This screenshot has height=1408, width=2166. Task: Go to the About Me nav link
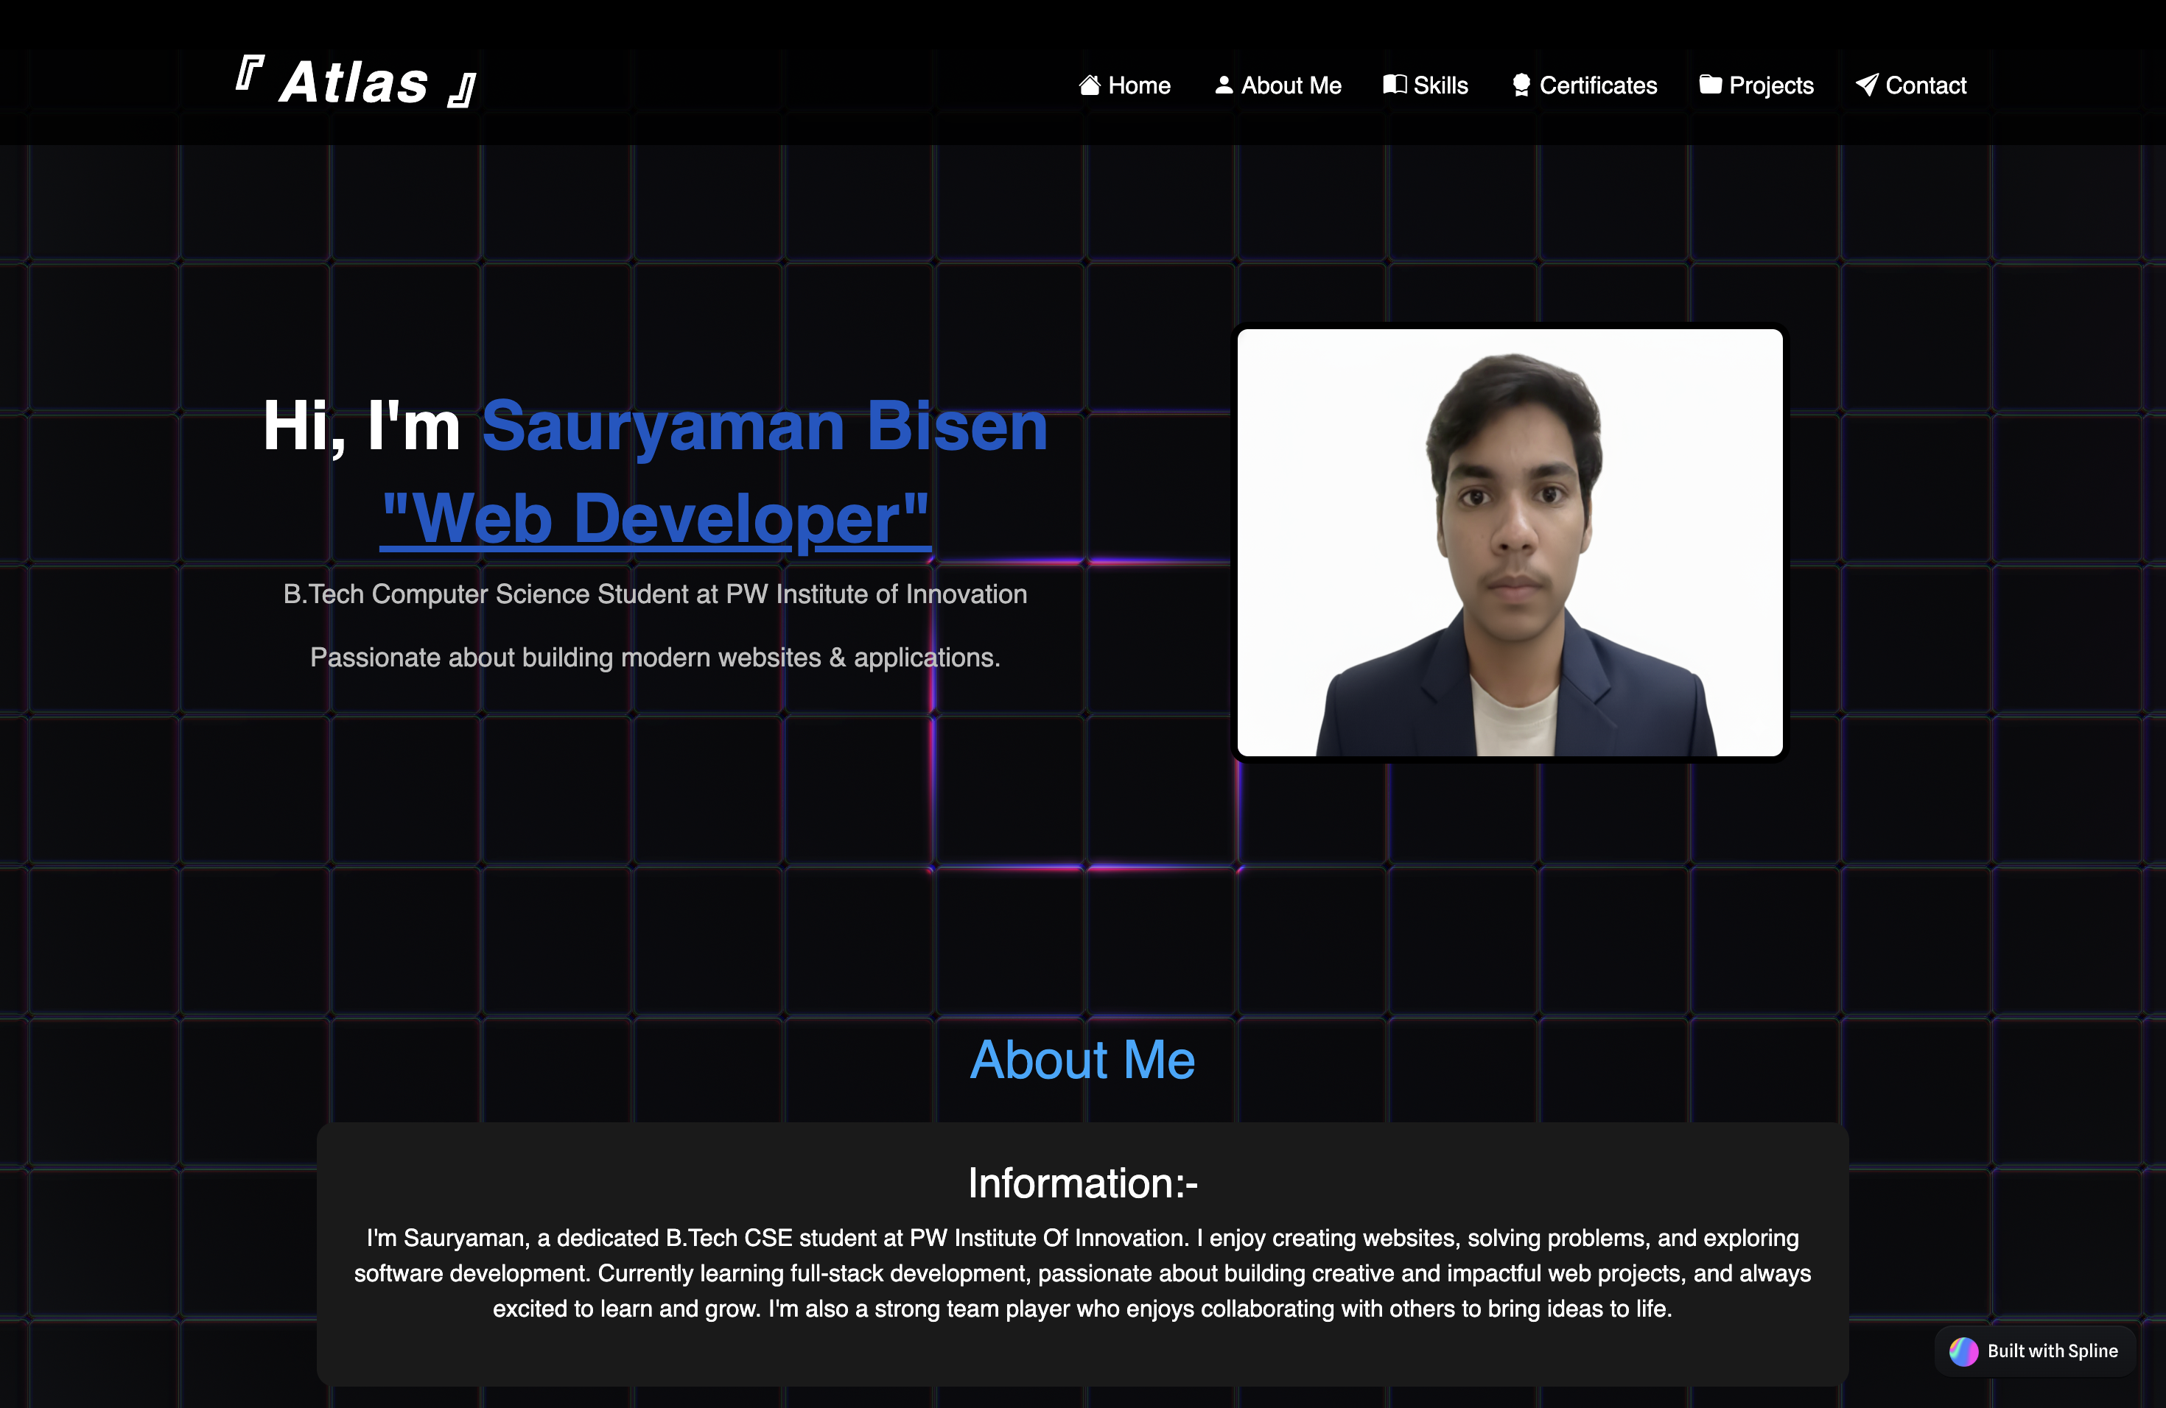point(1291,85)
